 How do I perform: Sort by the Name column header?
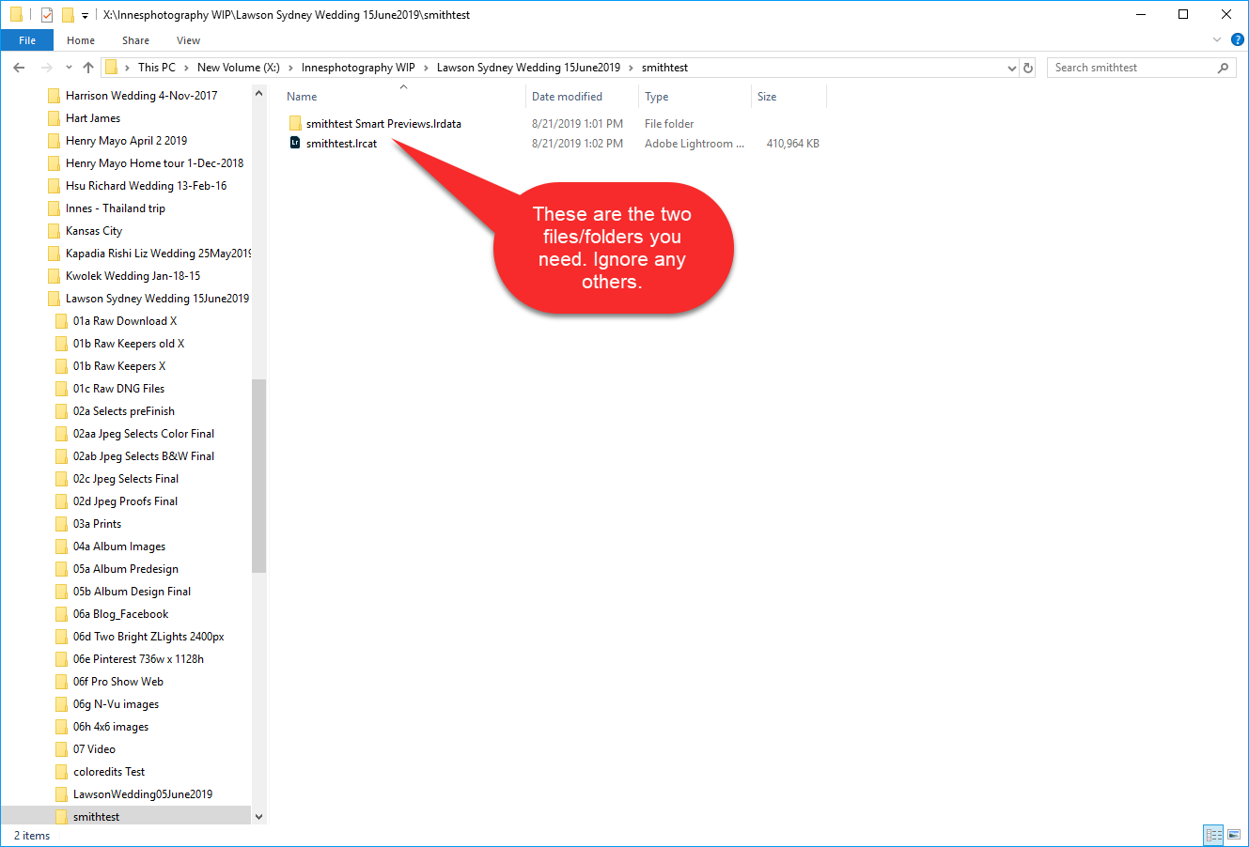coord(302,97)
